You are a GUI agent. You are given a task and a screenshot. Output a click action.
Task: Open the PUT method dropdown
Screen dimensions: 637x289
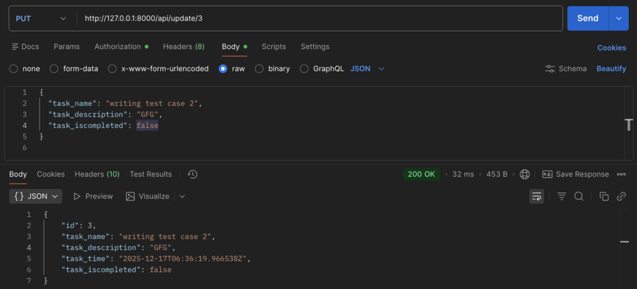pos(40,19)
